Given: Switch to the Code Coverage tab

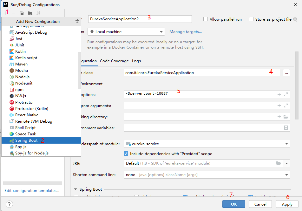Looking at the screenshot, I should pyautogui.click(x=114, y=61).
